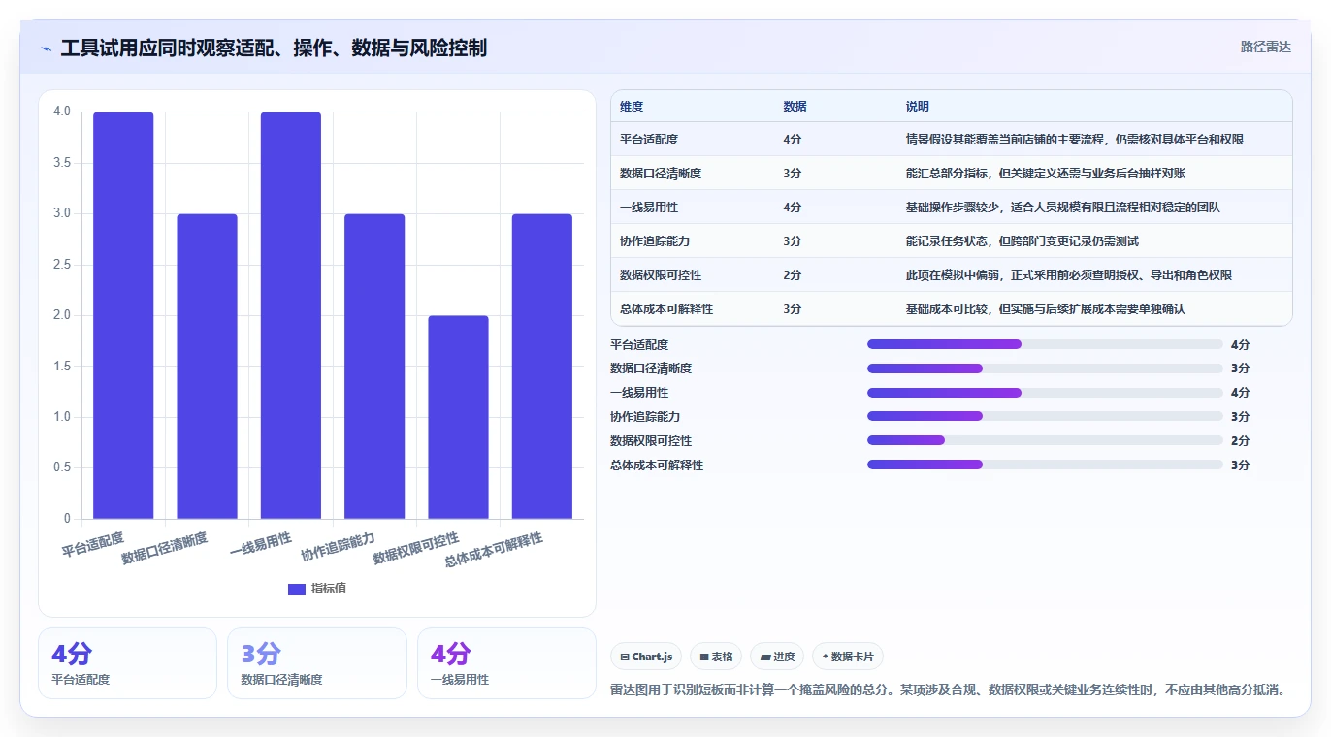The width and height of the screenshot is (1331, 737).
Task: Click the description starting 能汇总部分指标
Action: (x=1045, y=174)
